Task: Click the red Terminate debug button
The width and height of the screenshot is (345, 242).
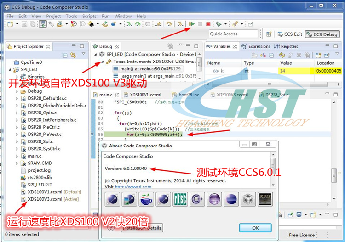Action: 208,24
